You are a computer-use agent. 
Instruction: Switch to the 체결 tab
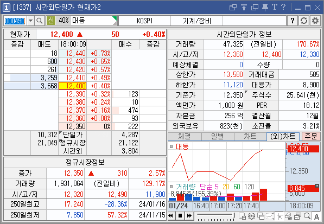coord(185,137)
